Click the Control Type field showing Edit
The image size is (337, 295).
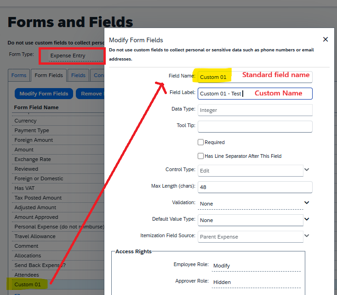coord(251,171)
